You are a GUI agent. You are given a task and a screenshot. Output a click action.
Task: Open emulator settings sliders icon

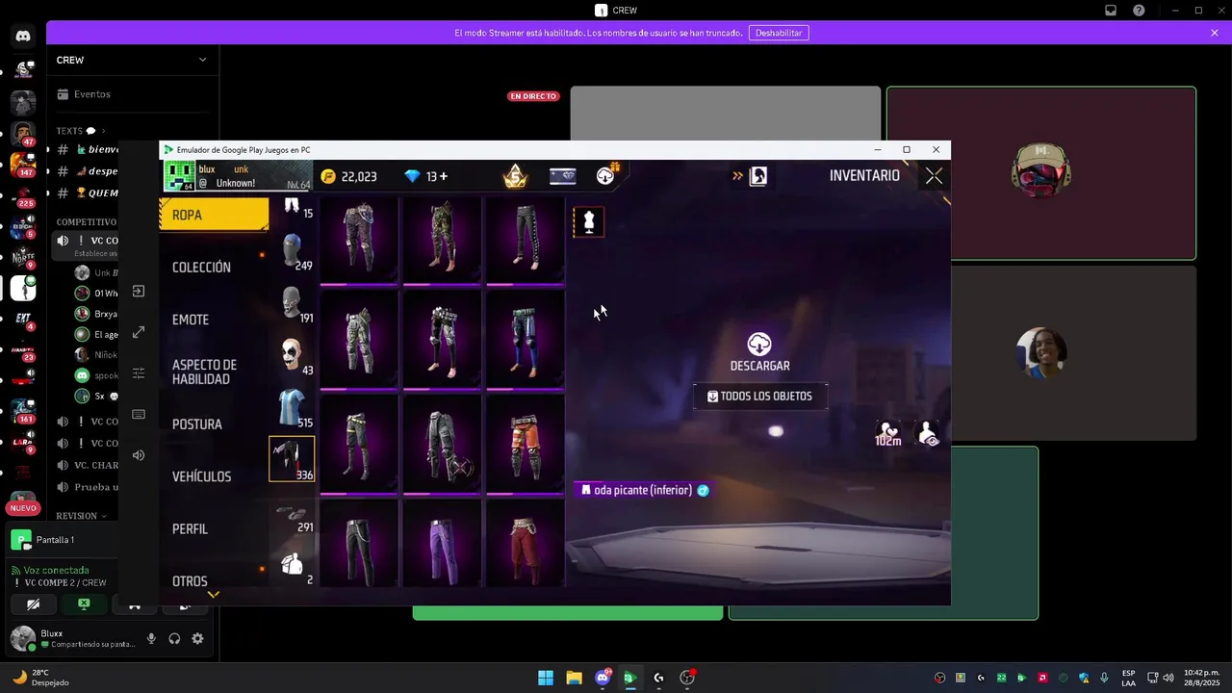[139, 373]
